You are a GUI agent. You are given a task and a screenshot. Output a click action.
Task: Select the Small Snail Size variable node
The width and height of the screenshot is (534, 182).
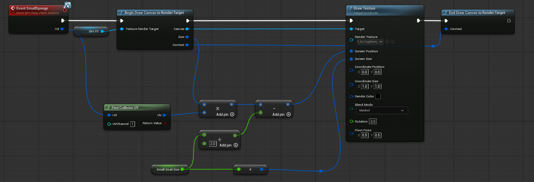coord(170,169)
